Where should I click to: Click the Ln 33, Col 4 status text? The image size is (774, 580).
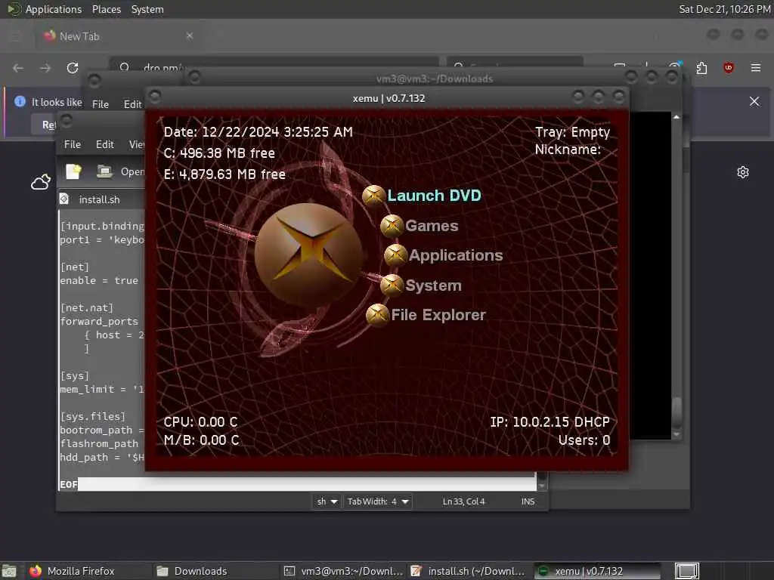click(x=463, y=501)
